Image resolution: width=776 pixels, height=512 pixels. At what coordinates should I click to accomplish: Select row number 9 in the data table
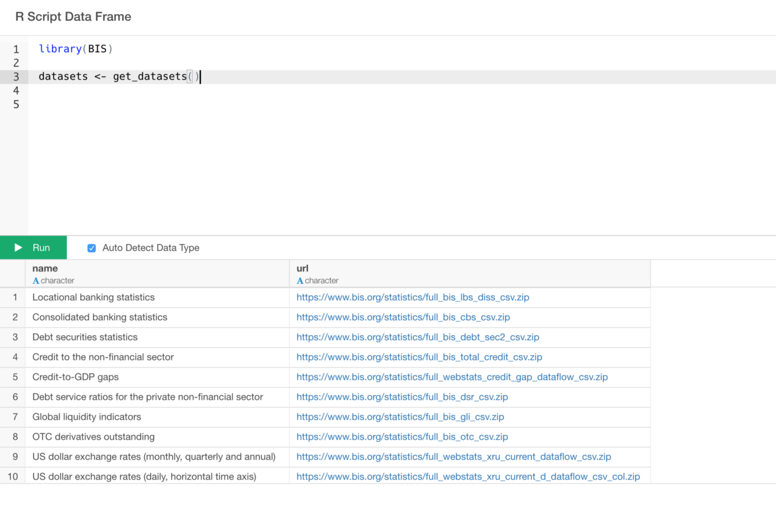click(x=15, y=457)
